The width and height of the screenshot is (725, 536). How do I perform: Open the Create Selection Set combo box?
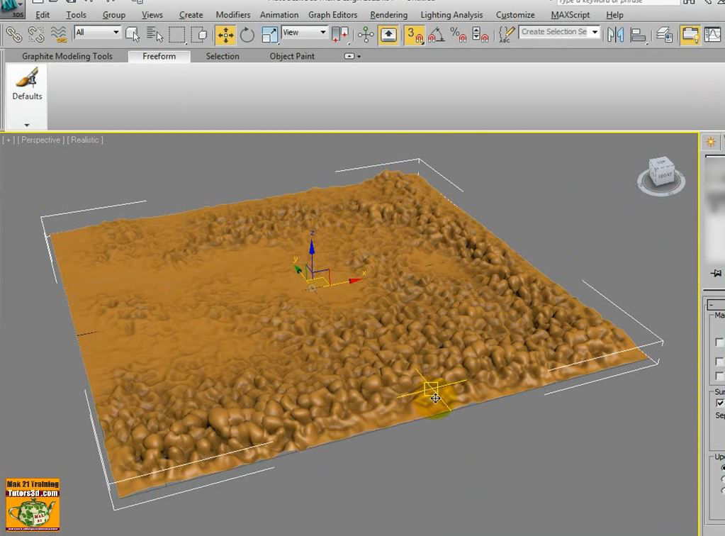560,32
